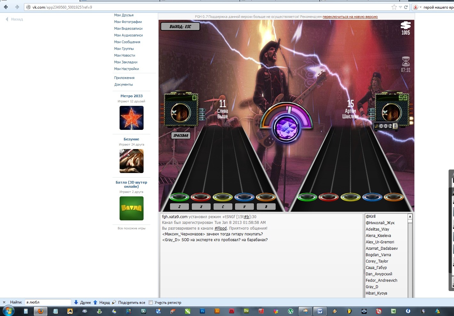The image size is (454, 316).
Task: Click переключиться на новую версию link
Action: pos(350,17)
